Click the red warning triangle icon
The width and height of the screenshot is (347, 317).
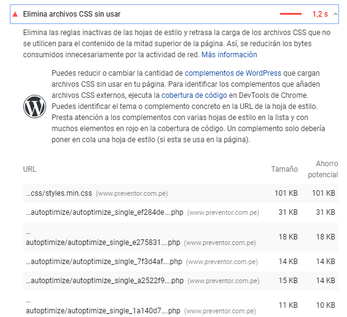click(15, 14)
